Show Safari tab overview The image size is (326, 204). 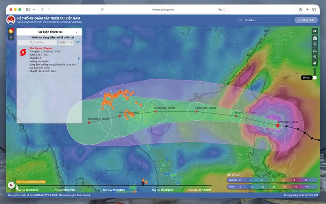point(314,9)
